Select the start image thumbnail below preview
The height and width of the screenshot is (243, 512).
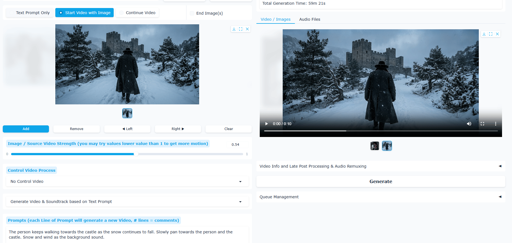tap(127, 113)
